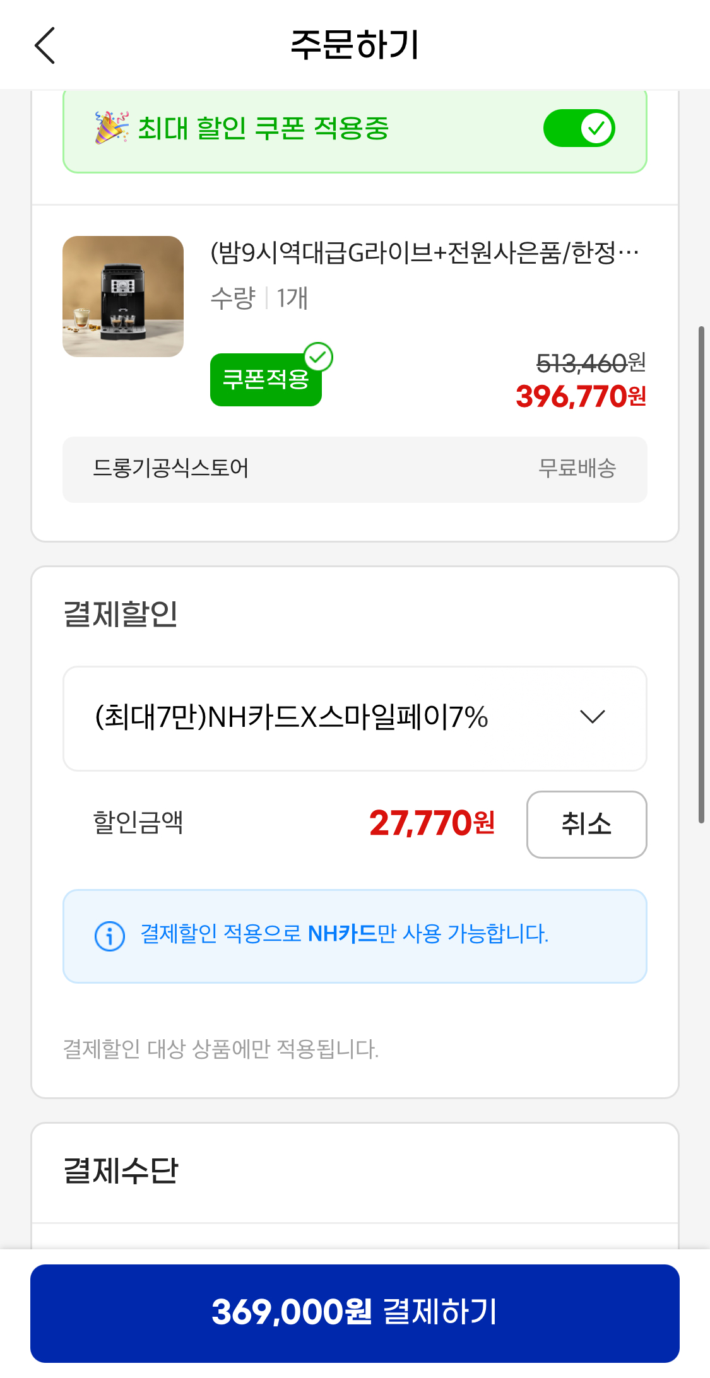This screenshot has width=710, height=1378.
Task: Tap the 27,770원 discount amount
Action: pos(432,823)
